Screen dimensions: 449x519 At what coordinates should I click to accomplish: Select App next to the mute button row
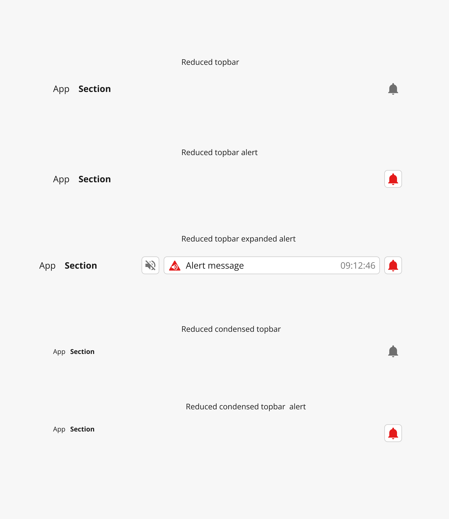coord(47,266)
